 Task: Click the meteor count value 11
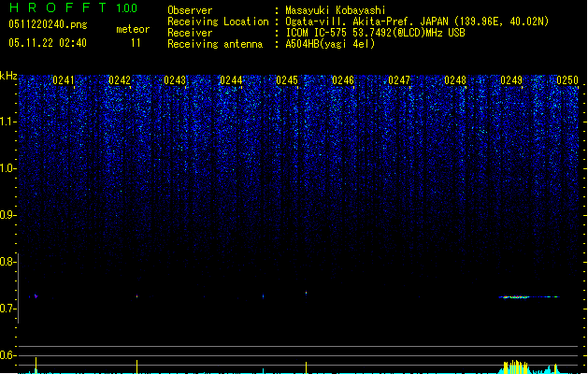pyautogui.click(x=136, y=43)
